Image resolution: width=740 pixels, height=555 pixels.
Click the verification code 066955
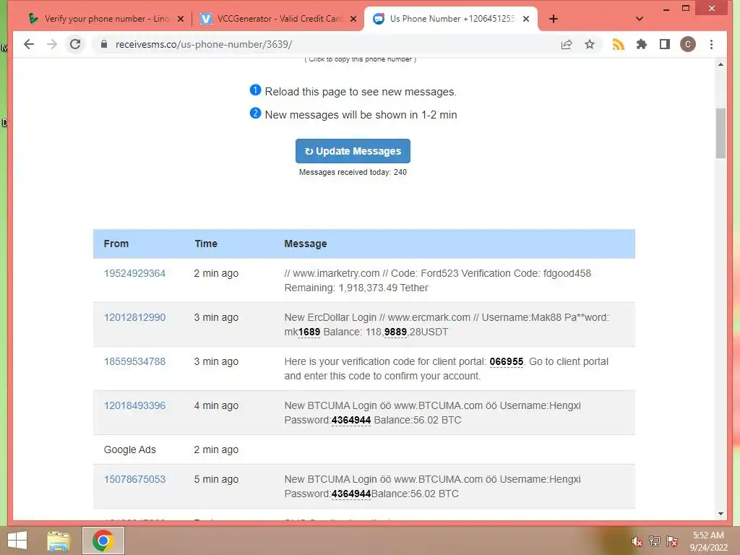click(x=507, y=361)
